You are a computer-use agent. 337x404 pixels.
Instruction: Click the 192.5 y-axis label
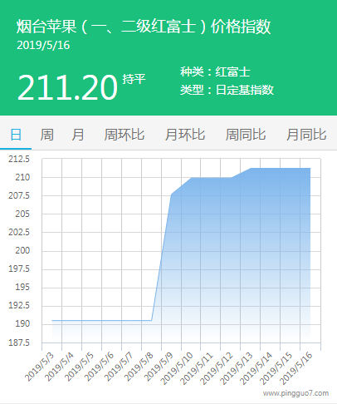(x=19, y=305)
